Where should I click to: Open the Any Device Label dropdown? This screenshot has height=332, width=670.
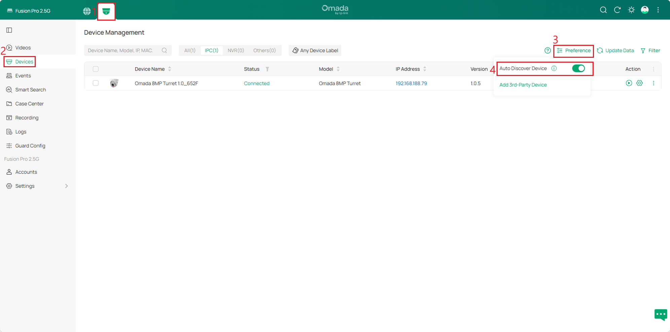click(x=315, y=50)
